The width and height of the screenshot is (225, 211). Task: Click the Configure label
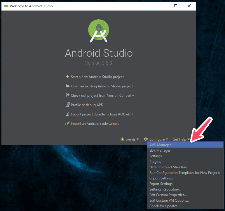point(157,139)
